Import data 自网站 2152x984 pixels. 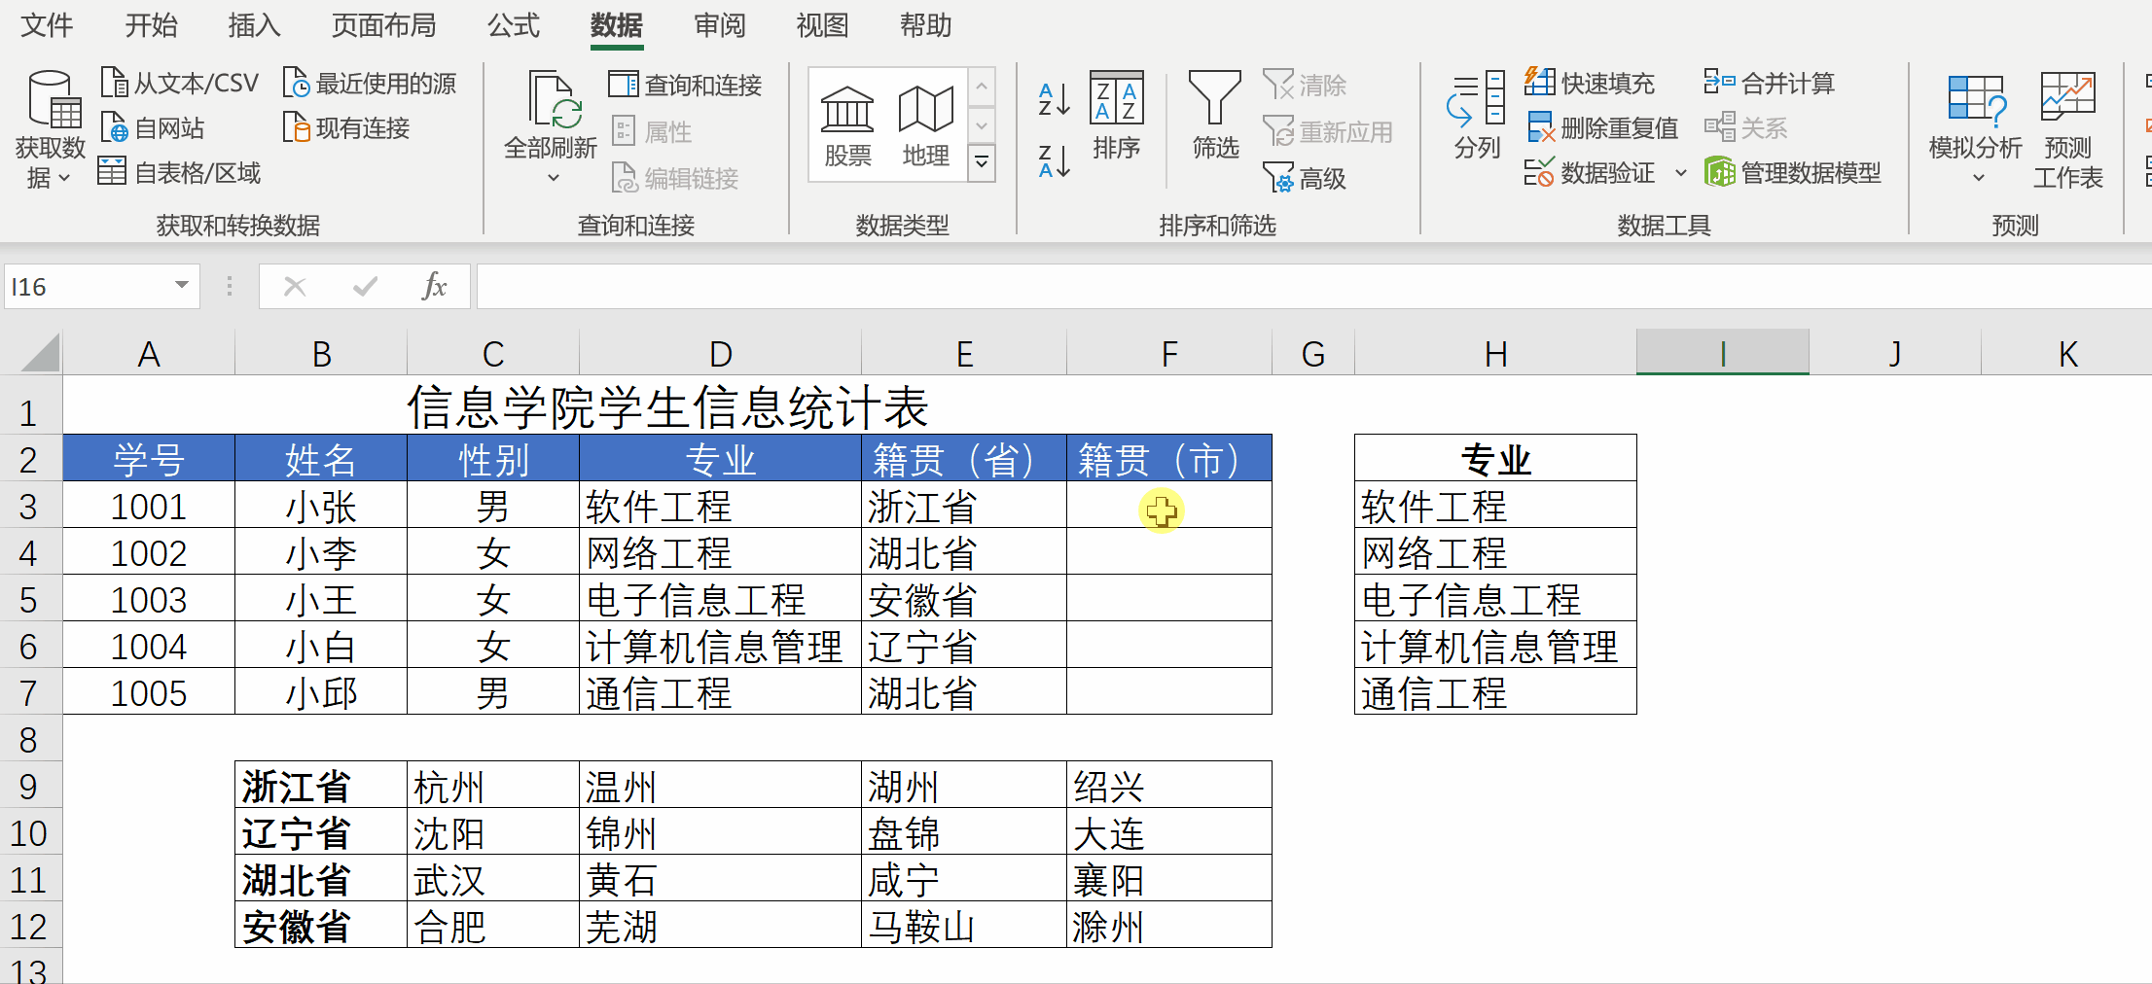153,128
